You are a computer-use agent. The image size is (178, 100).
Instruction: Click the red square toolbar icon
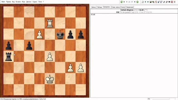172,2
